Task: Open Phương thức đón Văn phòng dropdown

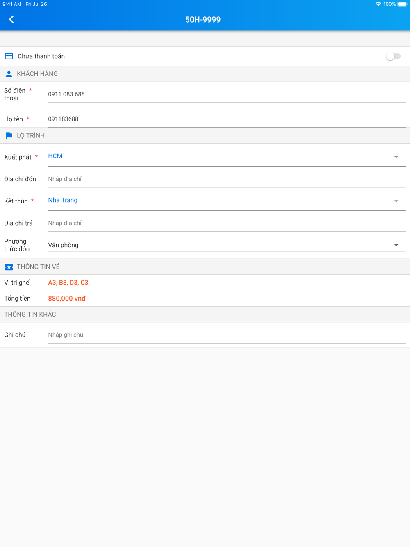Action: (x=227, y=245)
